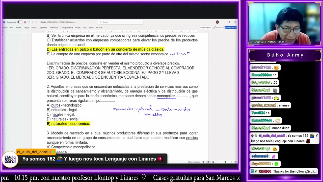Open the Archivo menu
The height and width of the screenshot is (182, 323).
(5, 28)
